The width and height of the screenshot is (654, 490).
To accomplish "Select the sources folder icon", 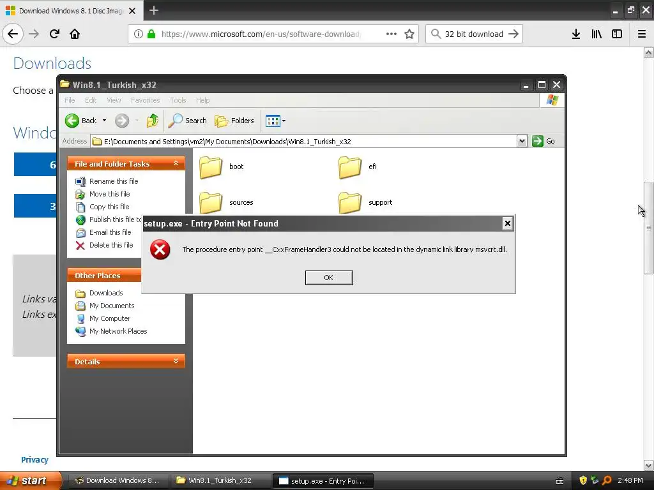I will click(211, 202).
